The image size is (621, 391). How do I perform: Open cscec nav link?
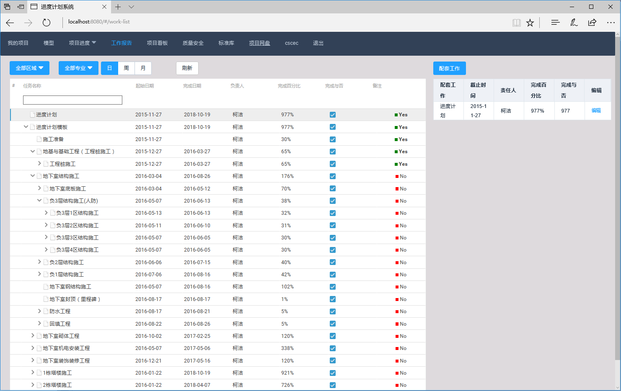pos(292,43)
